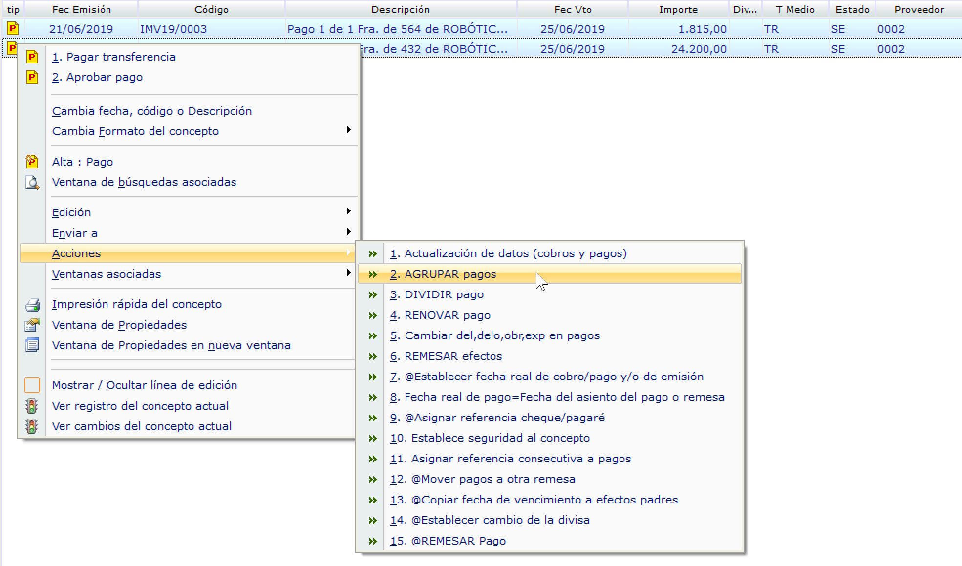The image size is (962, 566).
Task: Open Ventana de Propiedades
Action: [x=119, y=325]
